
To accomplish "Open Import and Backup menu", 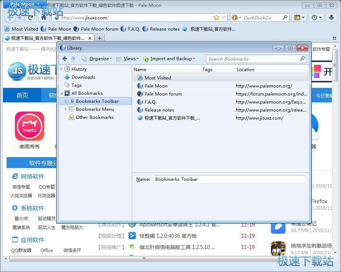I will (x=169, y=59).
